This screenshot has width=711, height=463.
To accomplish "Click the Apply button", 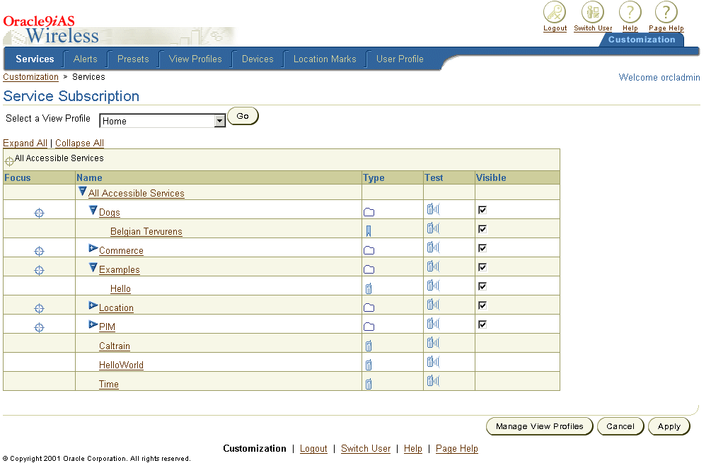I will [669, 426].
